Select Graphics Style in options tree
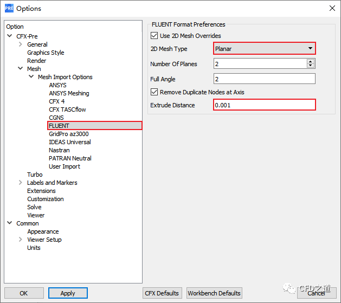Image resolution: width=341 pixels, height=303 pixels. 46,53
